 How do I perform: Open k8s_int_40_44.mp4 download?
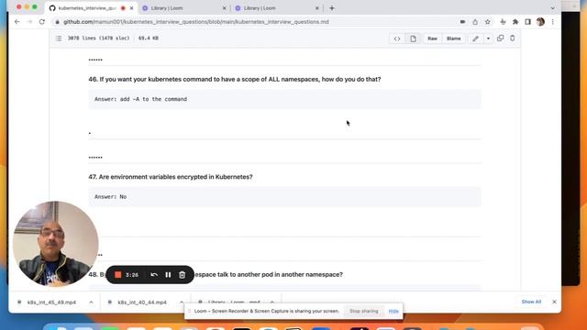pos(141,302)
